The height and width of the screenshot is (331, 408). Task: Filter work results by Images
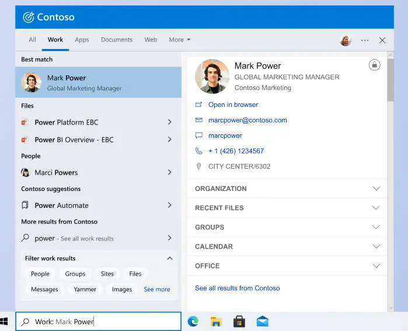122,290
